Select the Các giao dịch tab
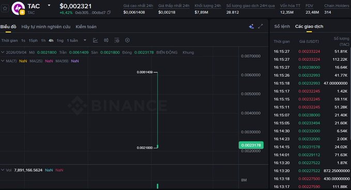Screen dimensions: 351x190 click(309, 26)
